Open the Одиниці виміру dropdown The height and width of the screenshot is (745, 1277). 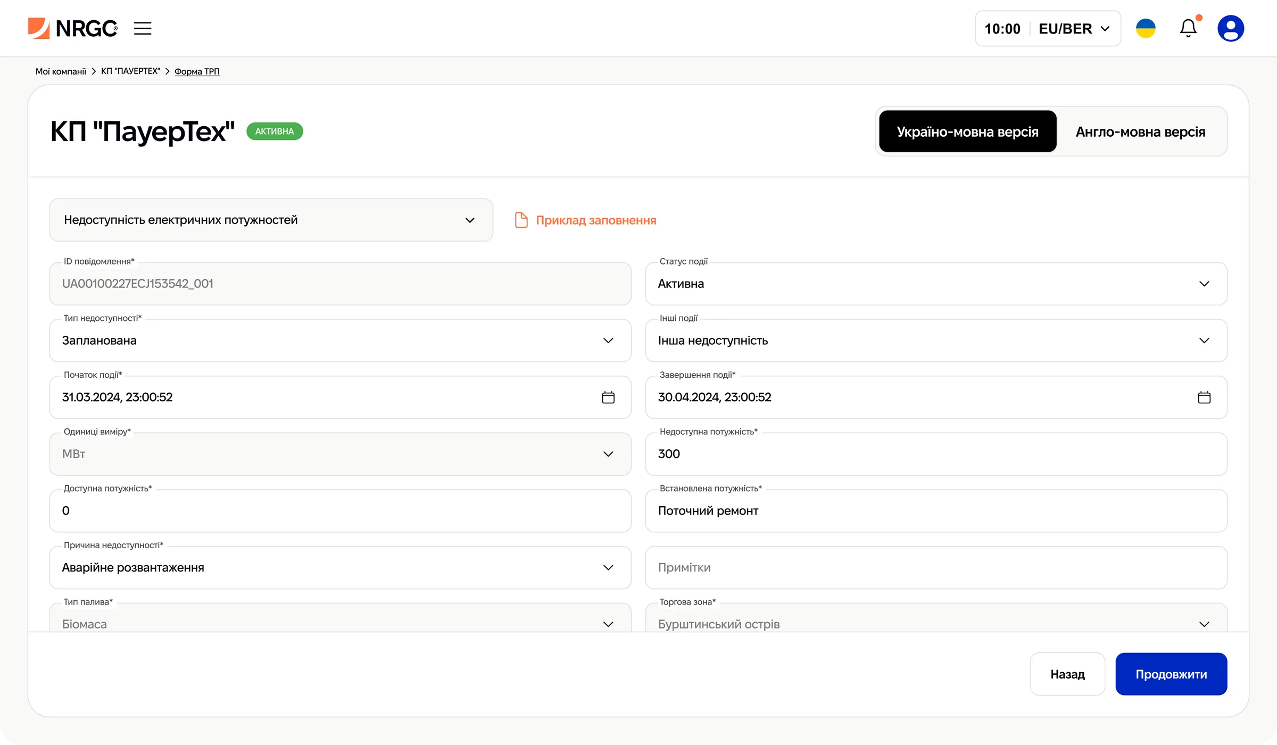341,454
